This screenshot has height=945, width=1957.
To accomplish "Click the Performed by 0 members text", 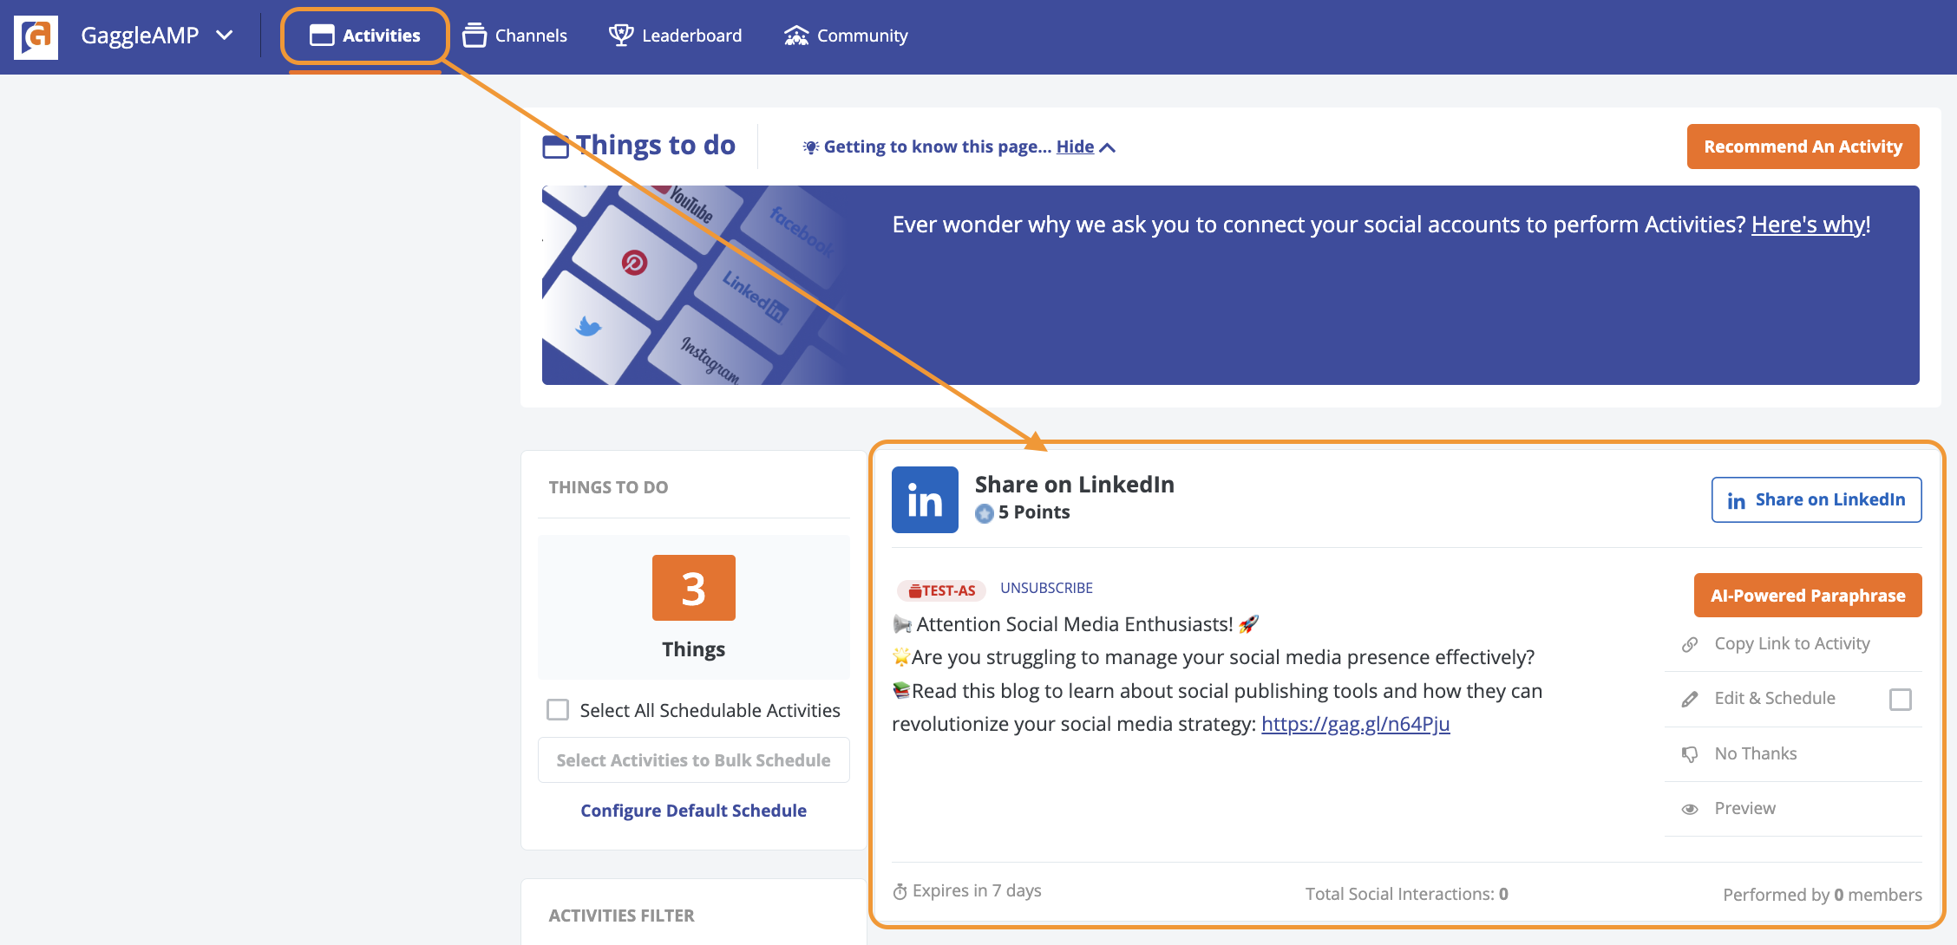I will [1822, 895].
